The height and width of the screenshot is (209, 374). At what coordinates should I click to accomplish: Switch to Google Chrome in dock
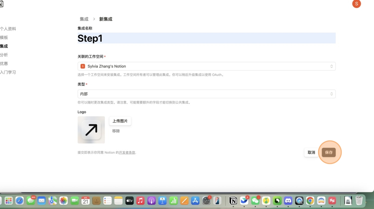pos(310,201)
